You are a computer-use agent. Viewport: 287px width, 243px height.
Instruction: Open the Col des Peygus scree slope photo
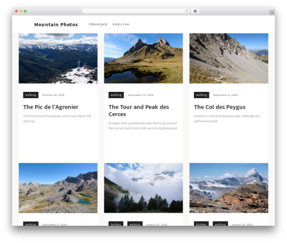(x=229, y=59)
